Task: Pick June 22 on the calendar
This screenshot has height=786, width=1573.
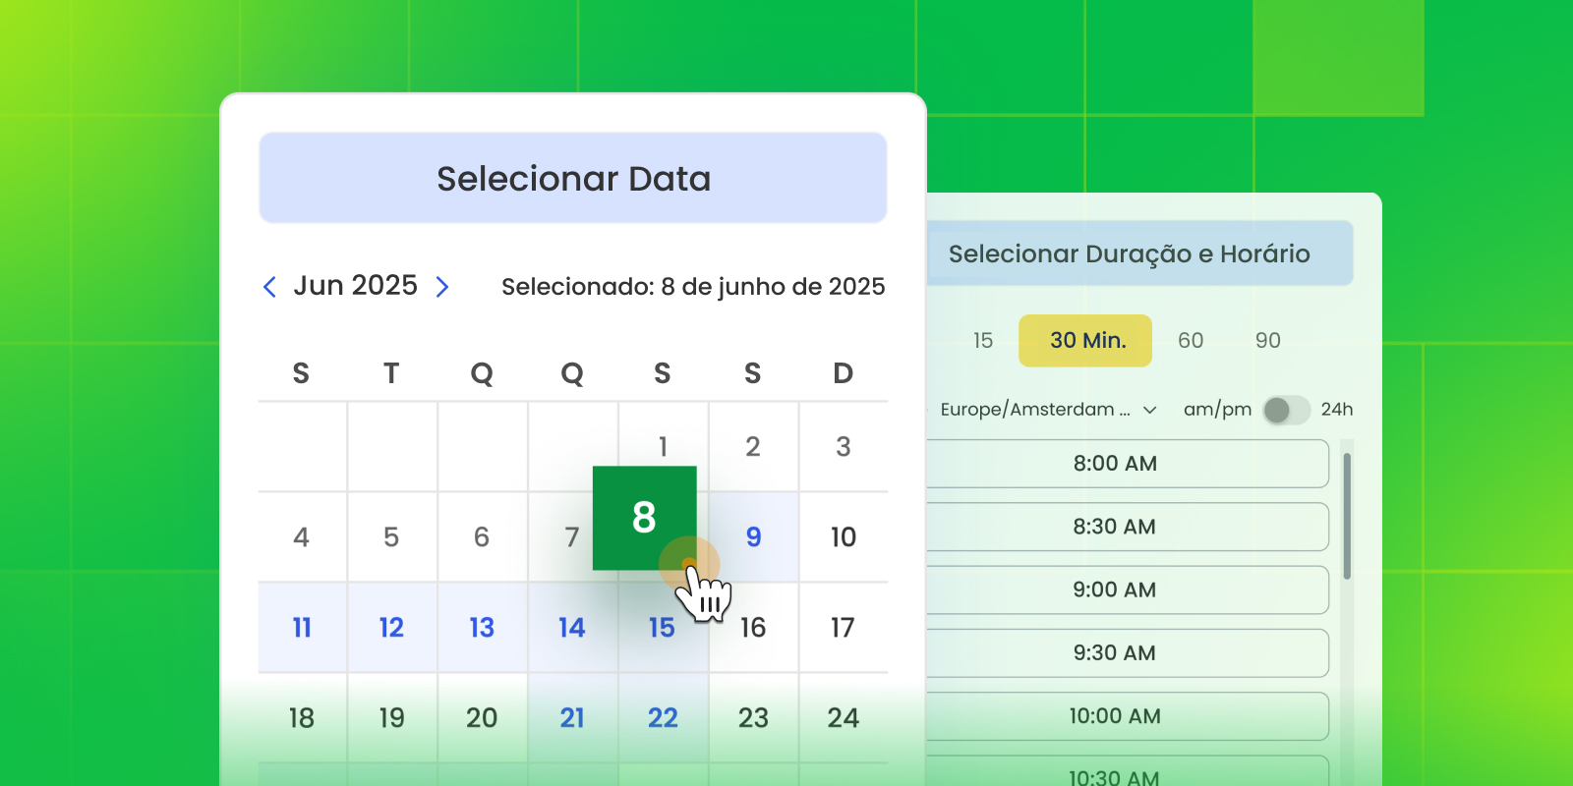Action: [x=663, y=718]
